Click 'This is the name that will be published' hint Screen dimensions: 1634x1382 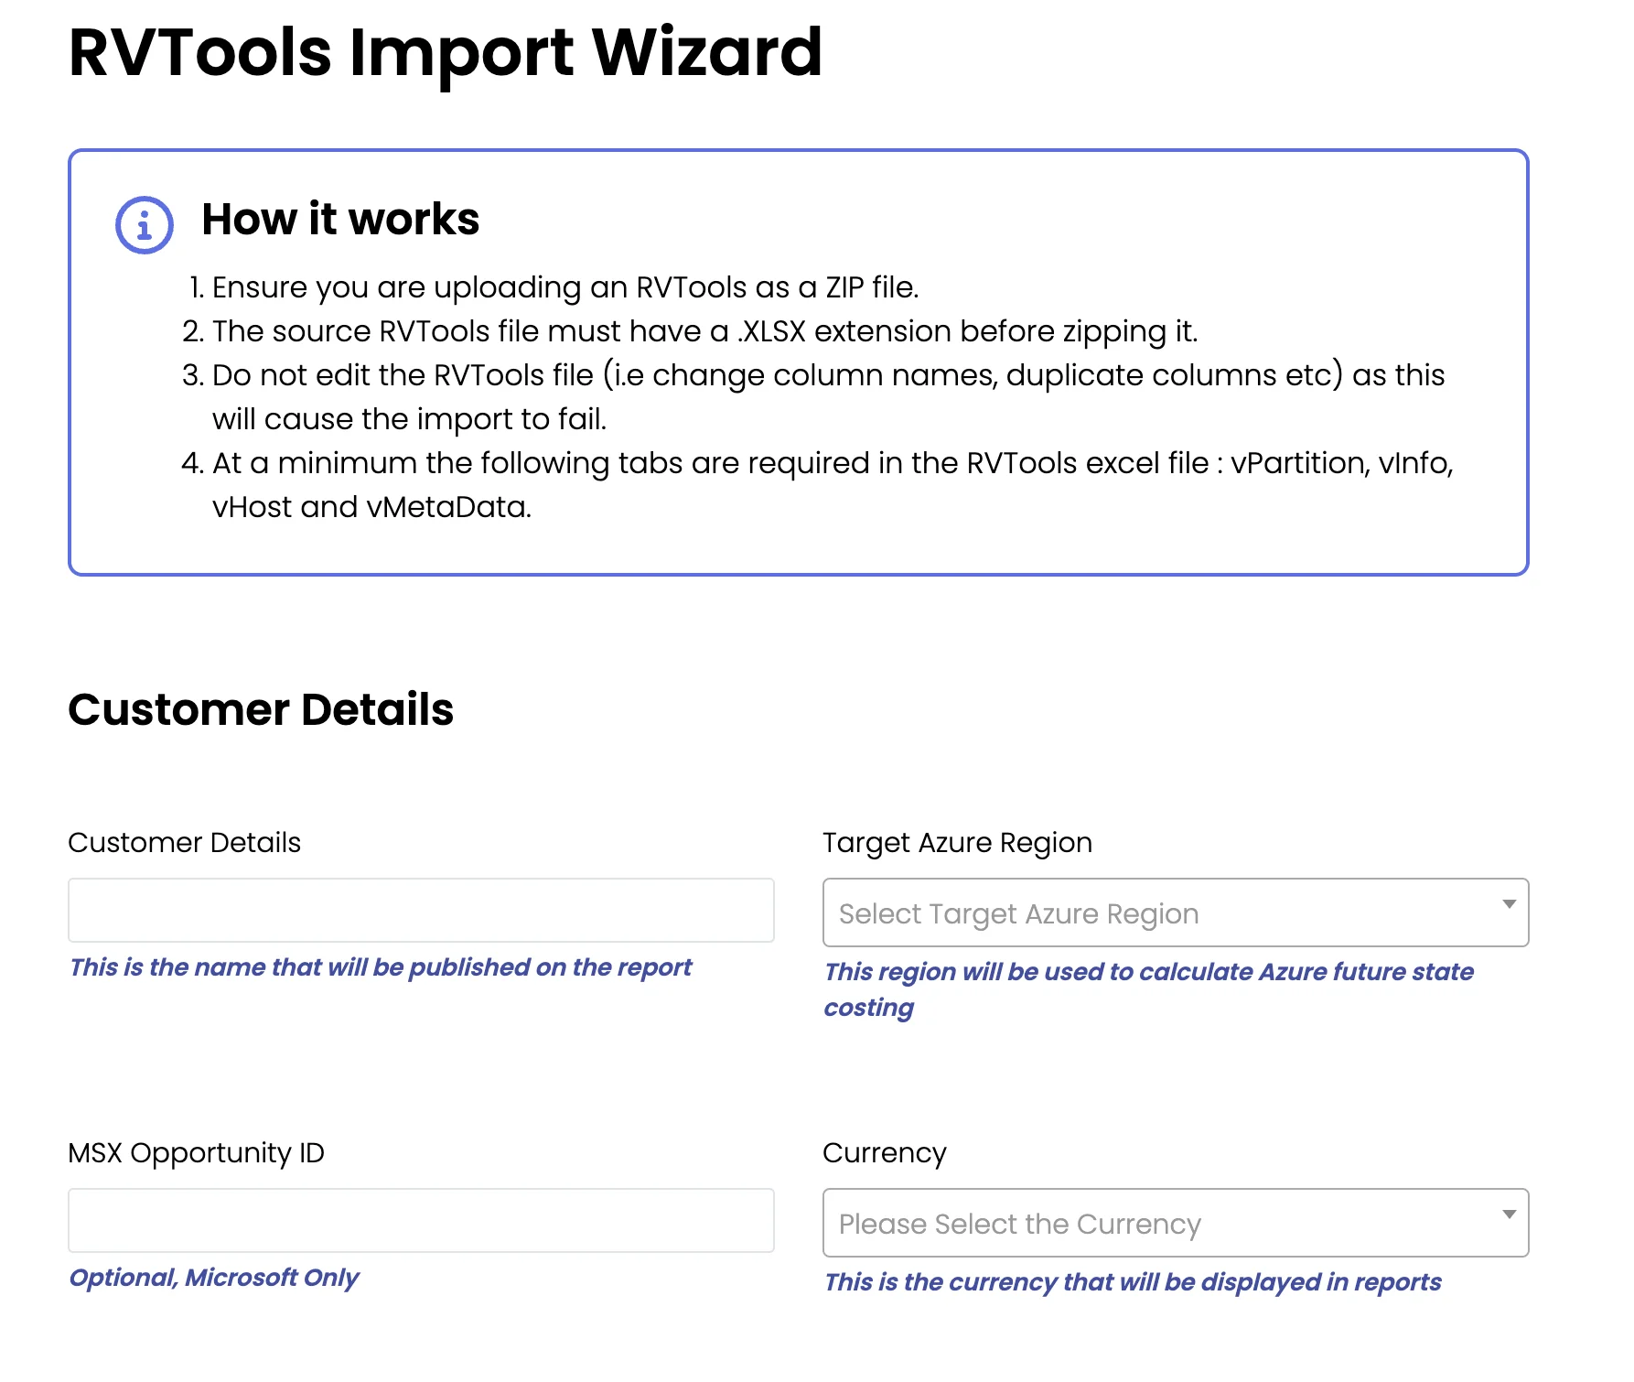(x=381, y=967)
